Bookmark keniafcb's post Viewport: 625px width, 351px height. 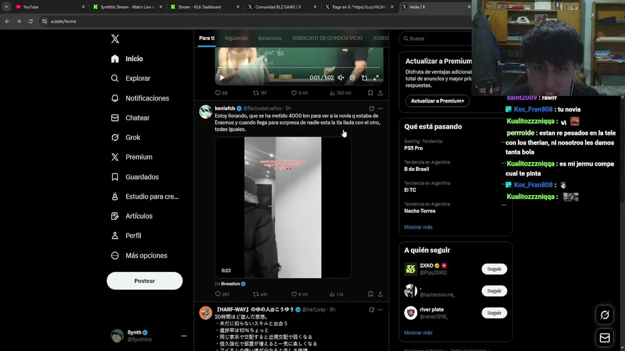click(370, 294)
